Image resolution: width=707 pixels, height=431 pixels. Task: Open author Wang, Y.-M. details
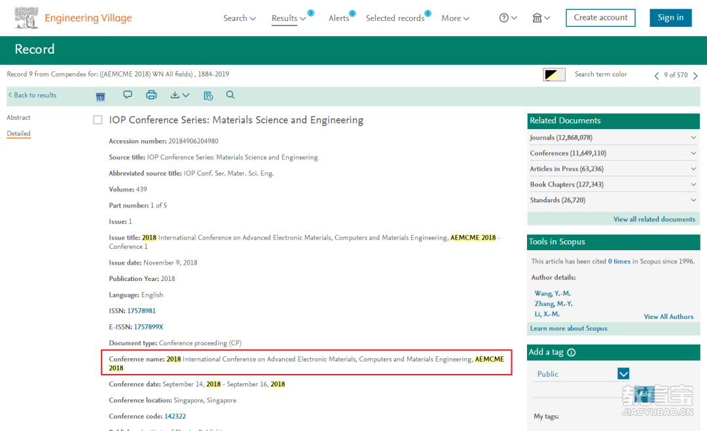pos(553,293)
